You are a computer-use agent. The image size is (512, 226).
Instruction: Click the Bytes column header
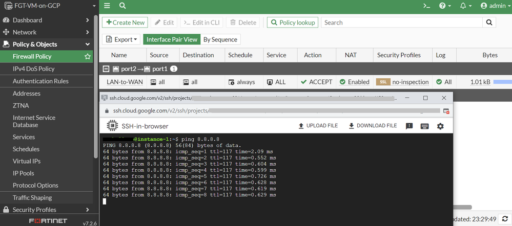click(490, 55)
